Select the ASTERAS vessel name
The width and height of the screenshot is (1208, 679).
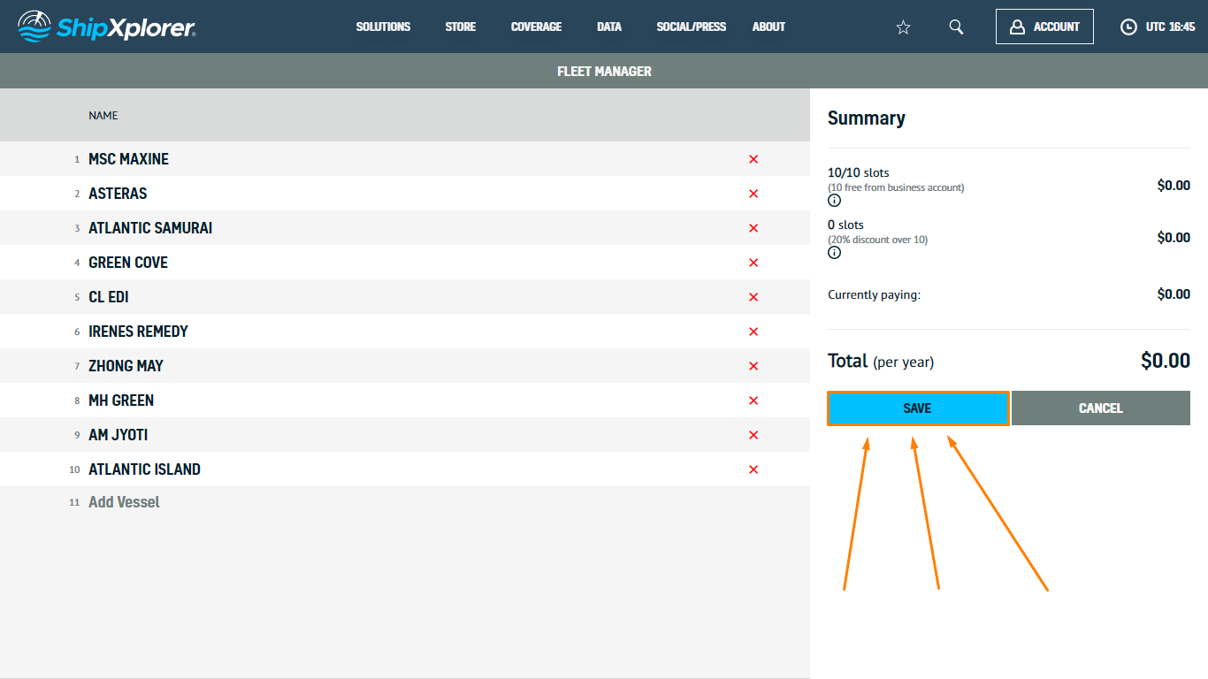tap(118, 194)
